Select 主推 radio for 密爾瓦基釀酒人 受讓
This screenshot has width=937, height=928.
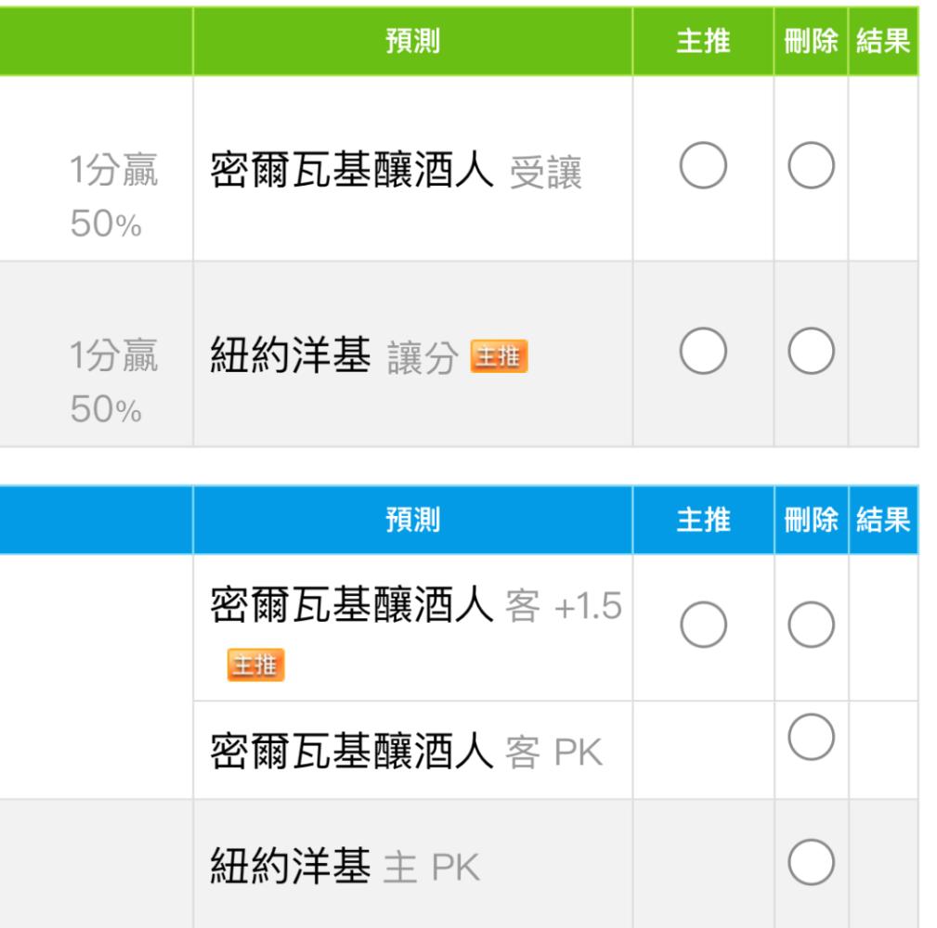tap(703, 165)
